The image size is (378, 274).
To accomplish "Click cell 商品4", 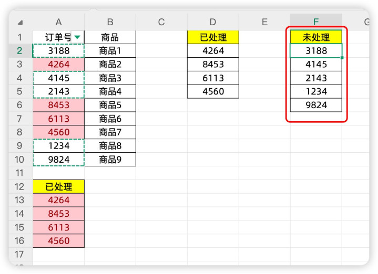I will [x=110, y=91].
